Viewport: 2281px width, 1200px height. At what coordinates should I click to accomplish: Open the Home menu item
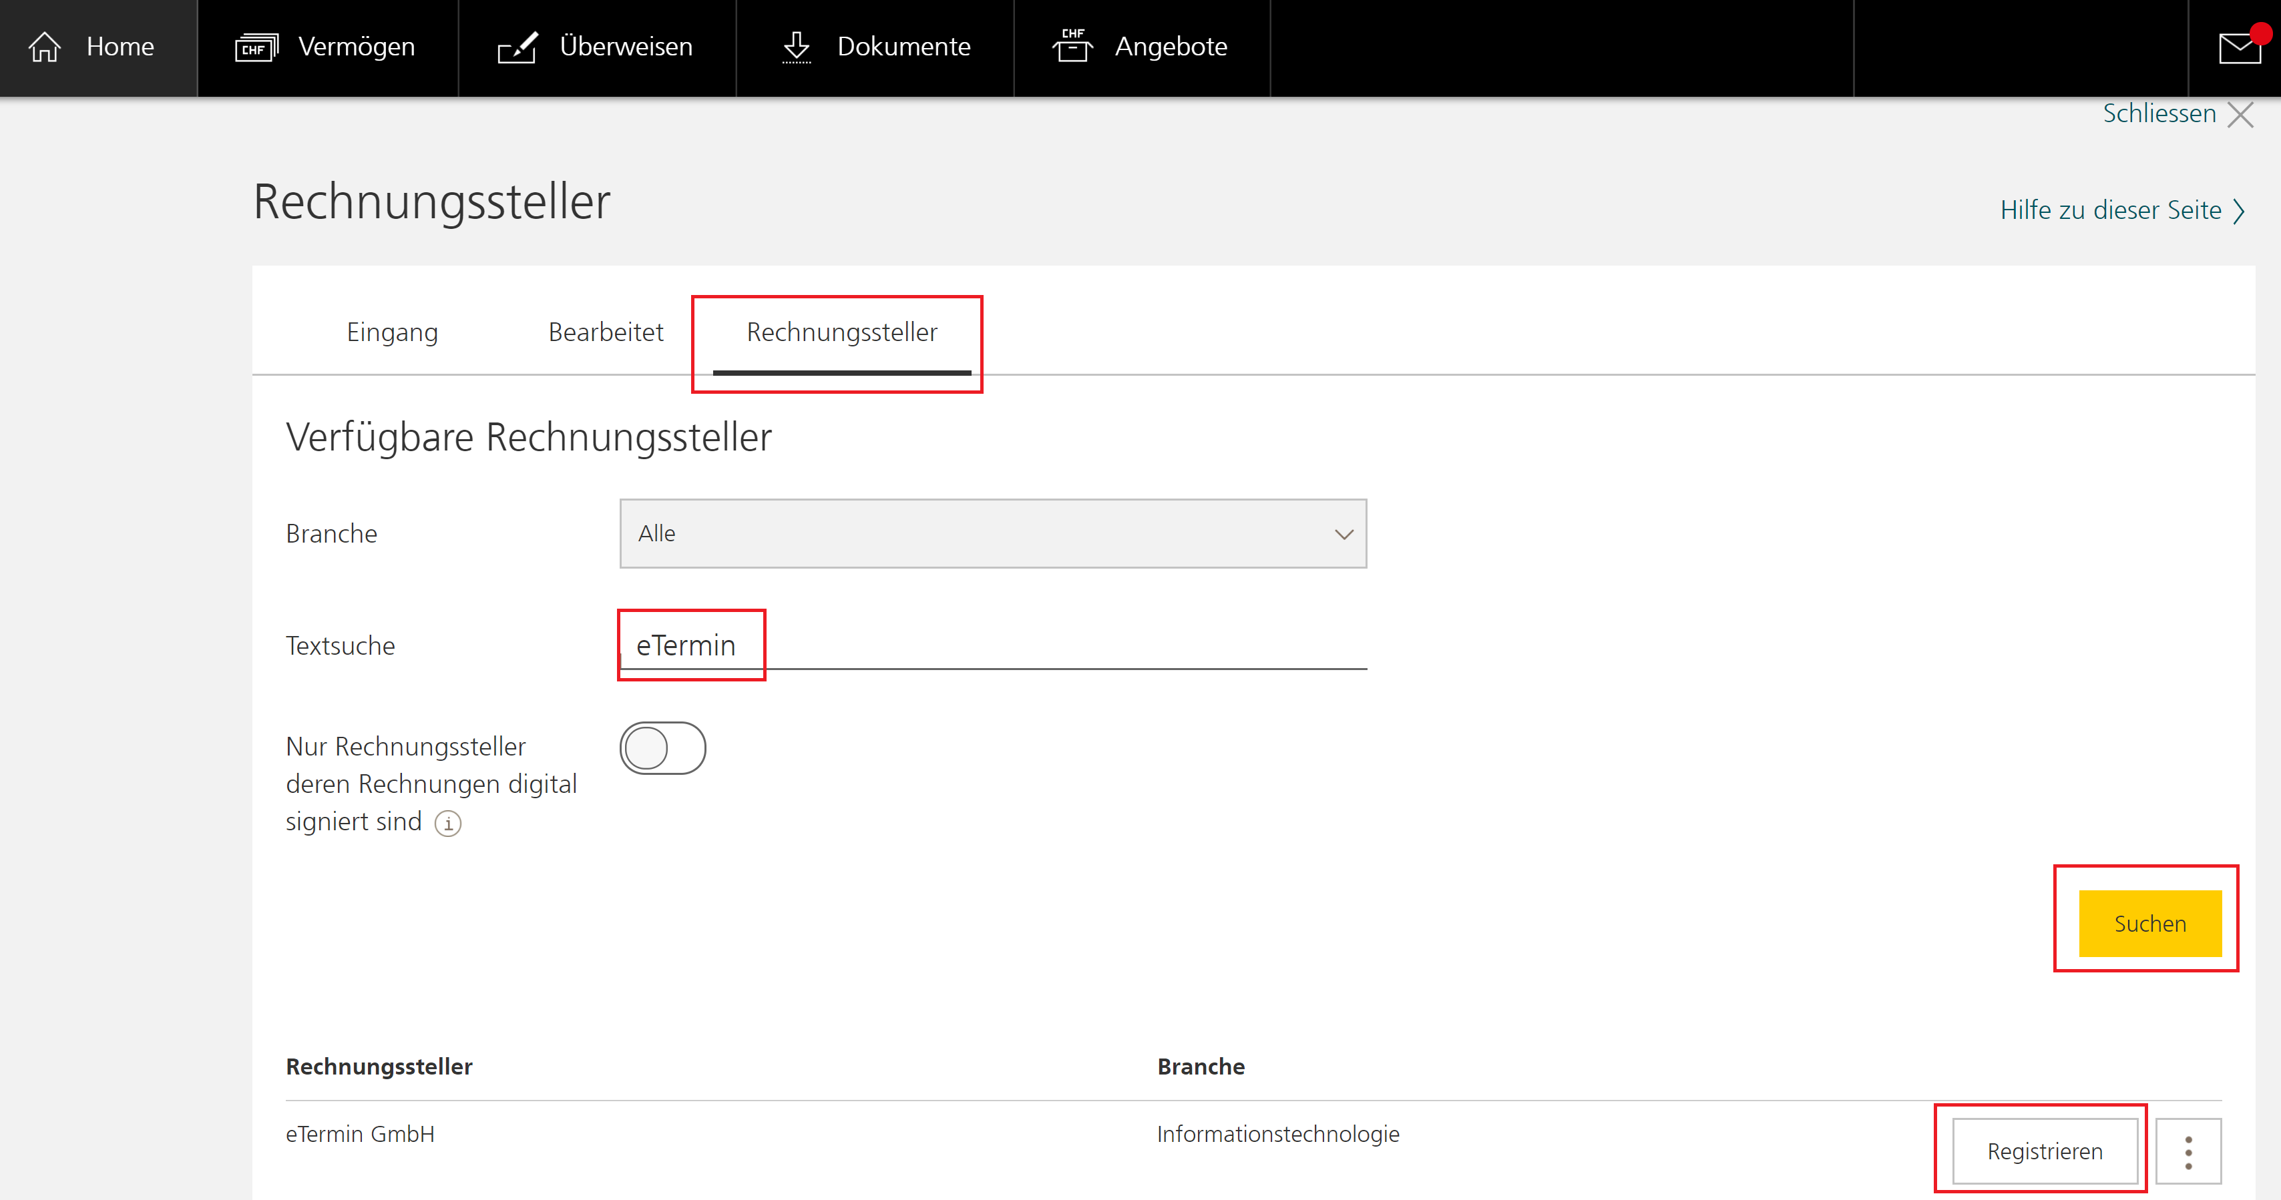pos(98,48)
